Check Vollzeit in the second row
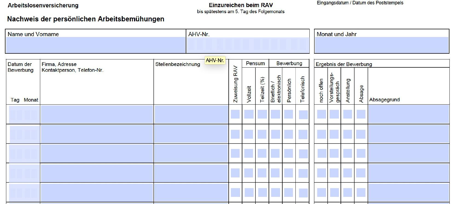Screen dimensions: 456x204 point(249,134)
